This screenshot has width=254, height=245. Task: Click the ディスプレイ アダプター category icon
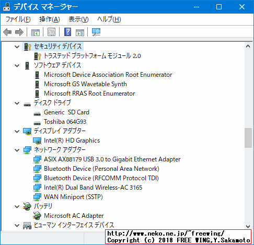click(27, 132)
